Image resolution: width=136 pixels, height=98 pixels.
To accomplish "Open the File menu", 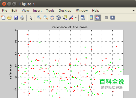I will click(5, 11).
